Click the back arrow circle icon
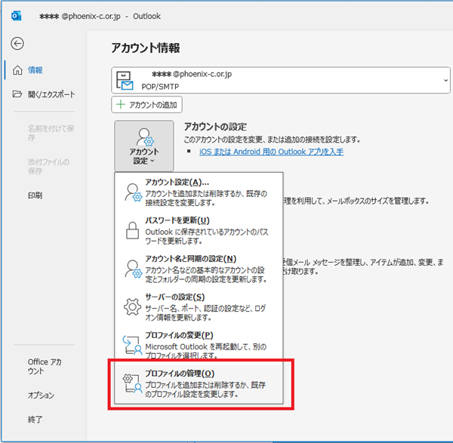 point(17,44)
